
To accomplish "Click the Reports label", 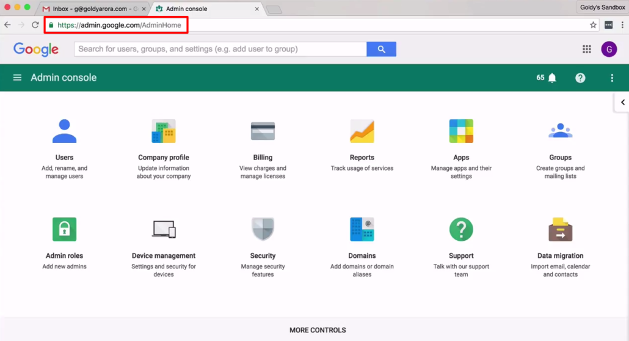I will coord(362,158).
